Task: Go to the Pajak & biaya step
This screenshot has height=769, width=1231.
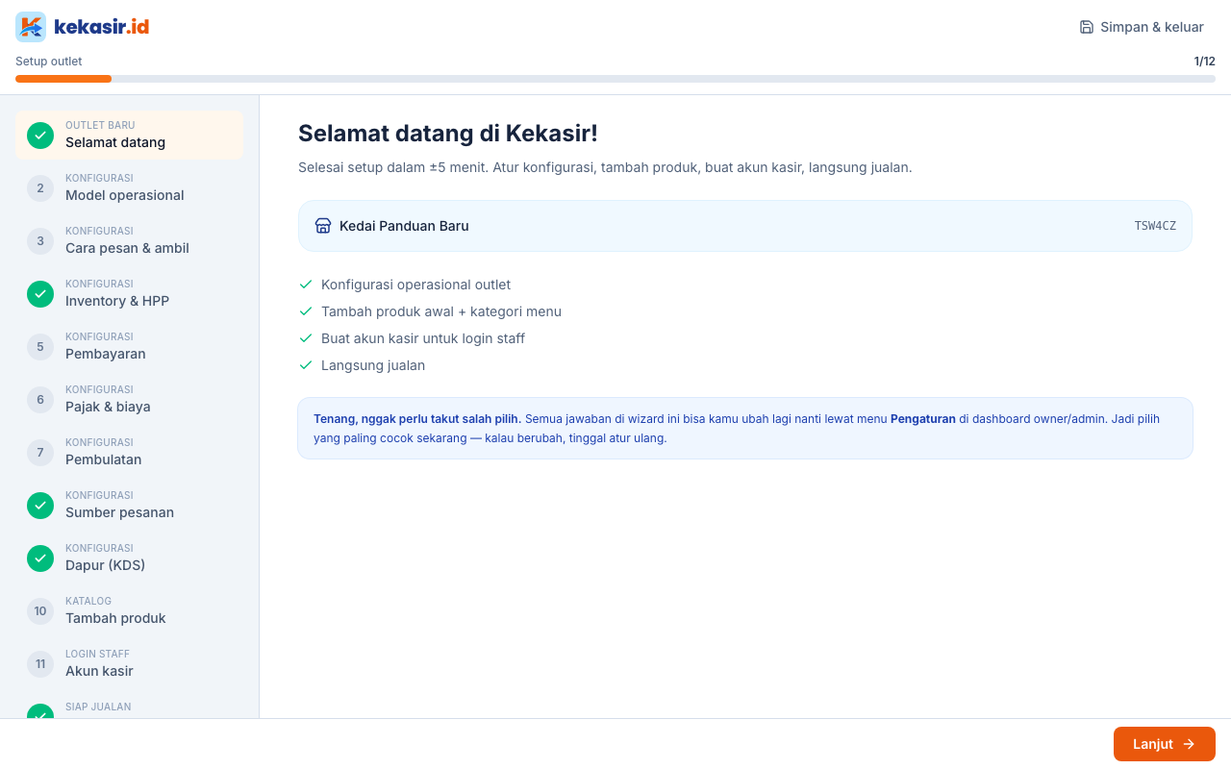Action: (x=129, y=399)
